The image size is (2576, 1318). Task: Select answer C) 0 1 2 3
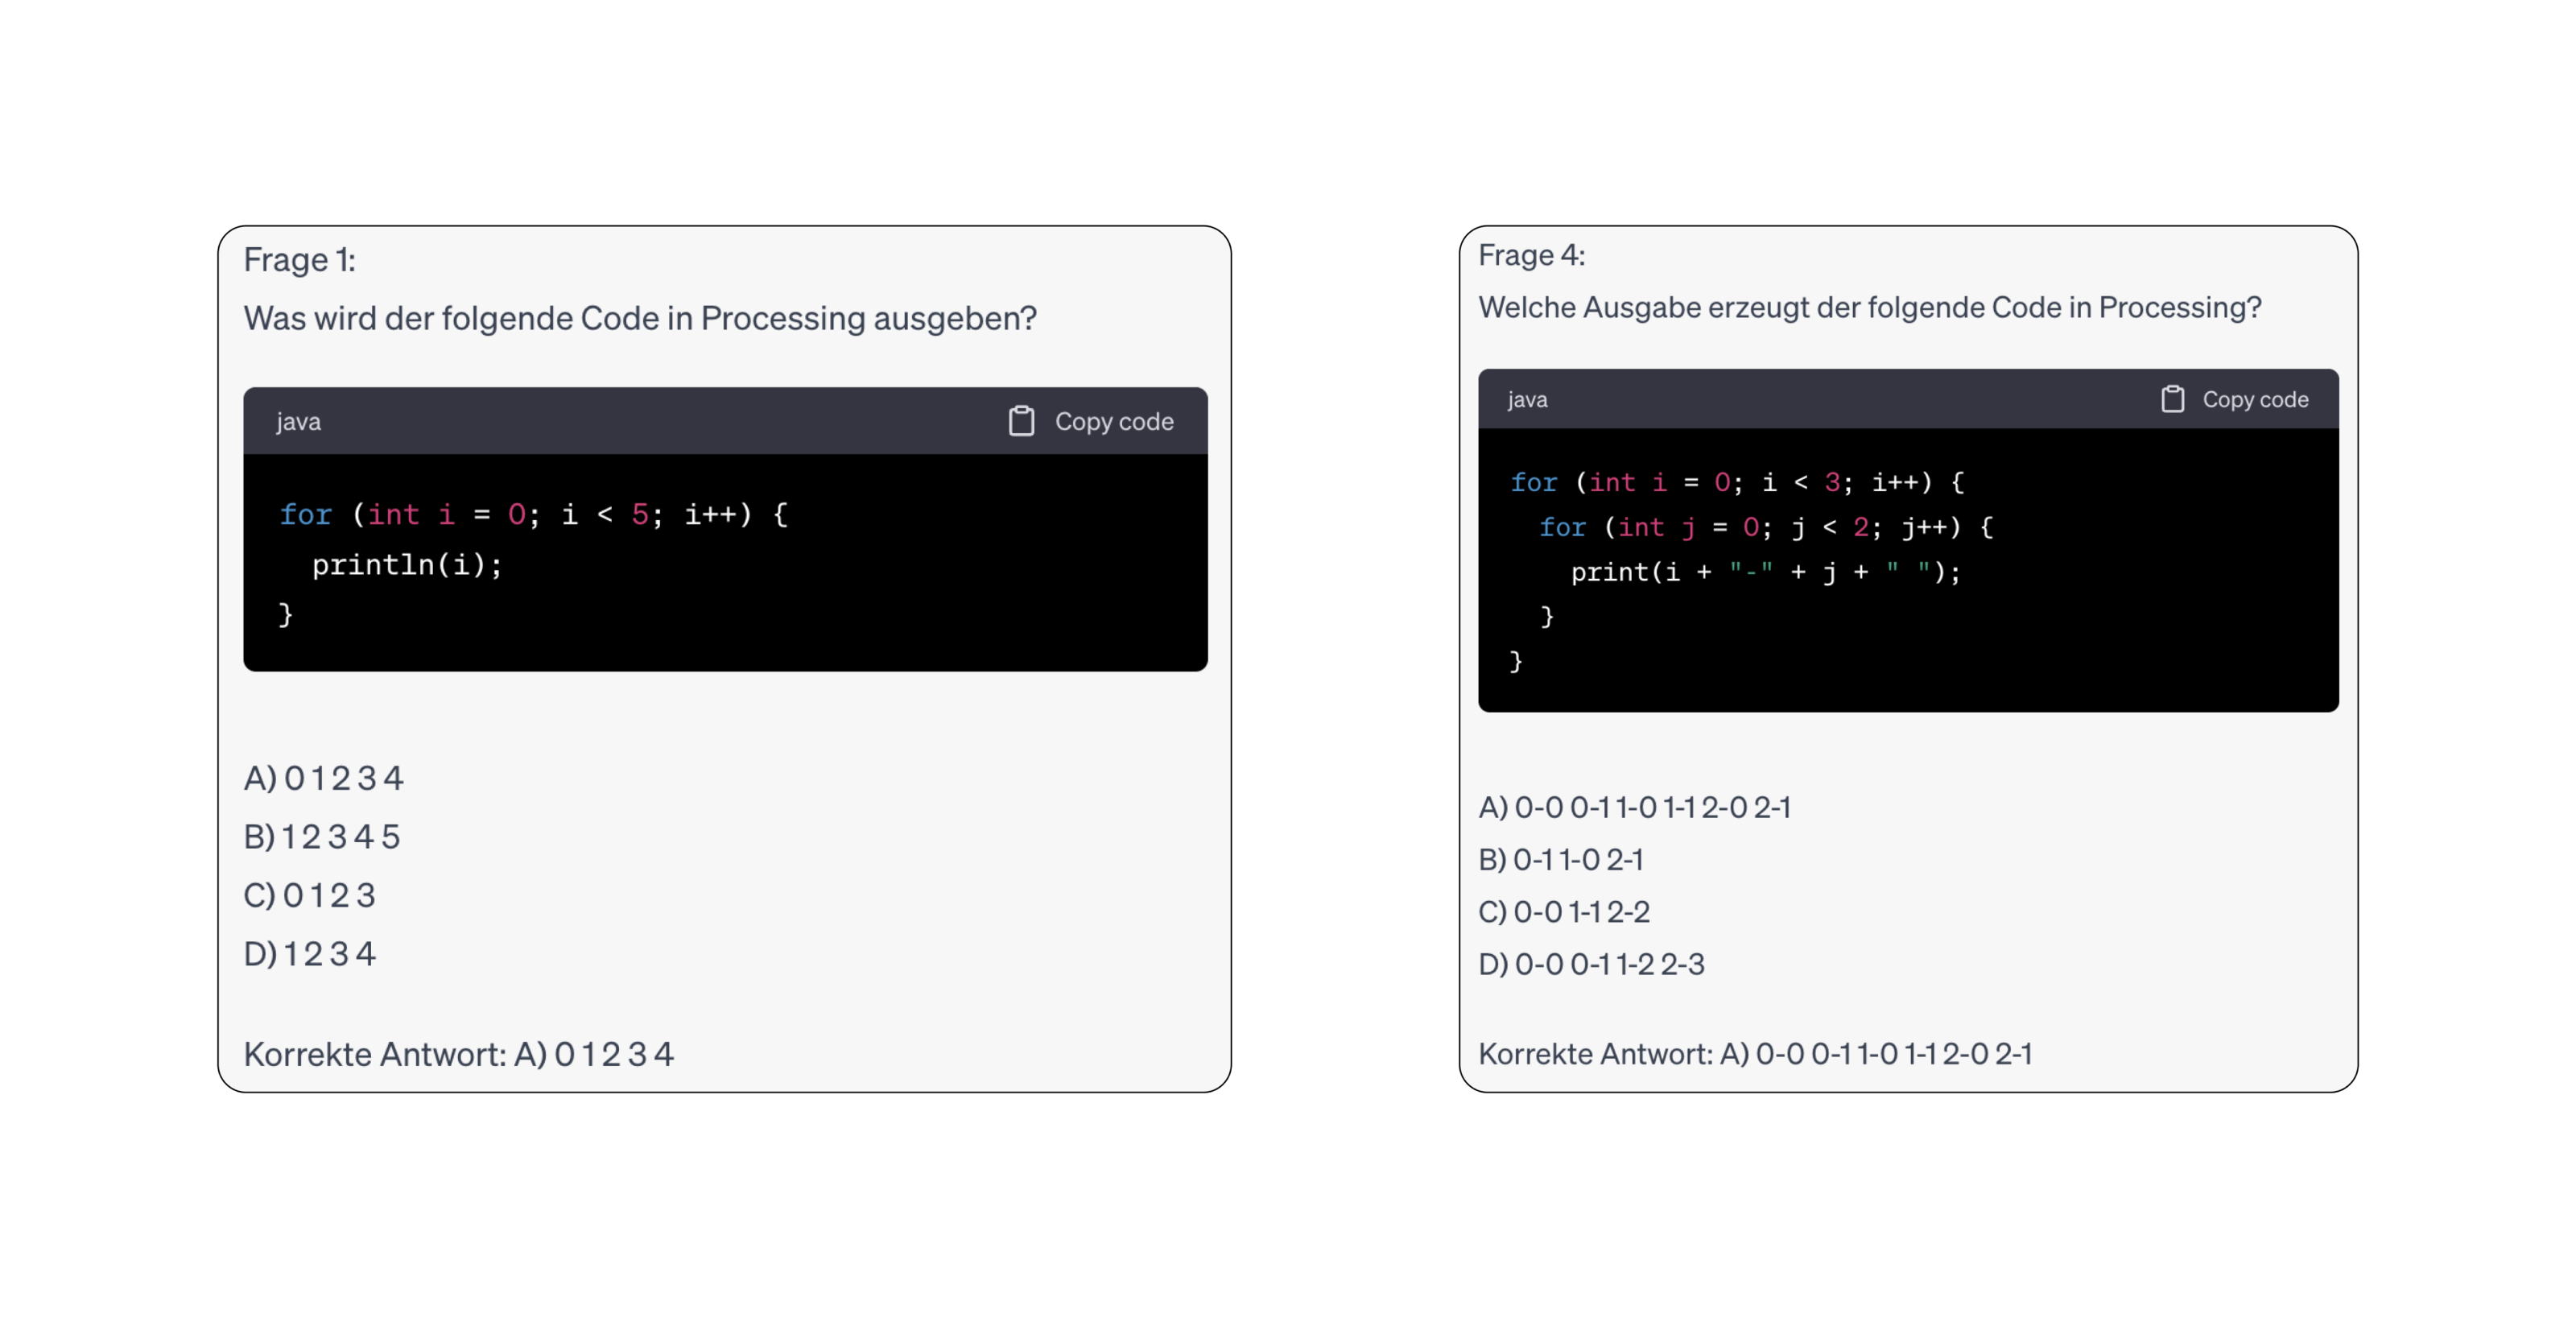point(310,894)
